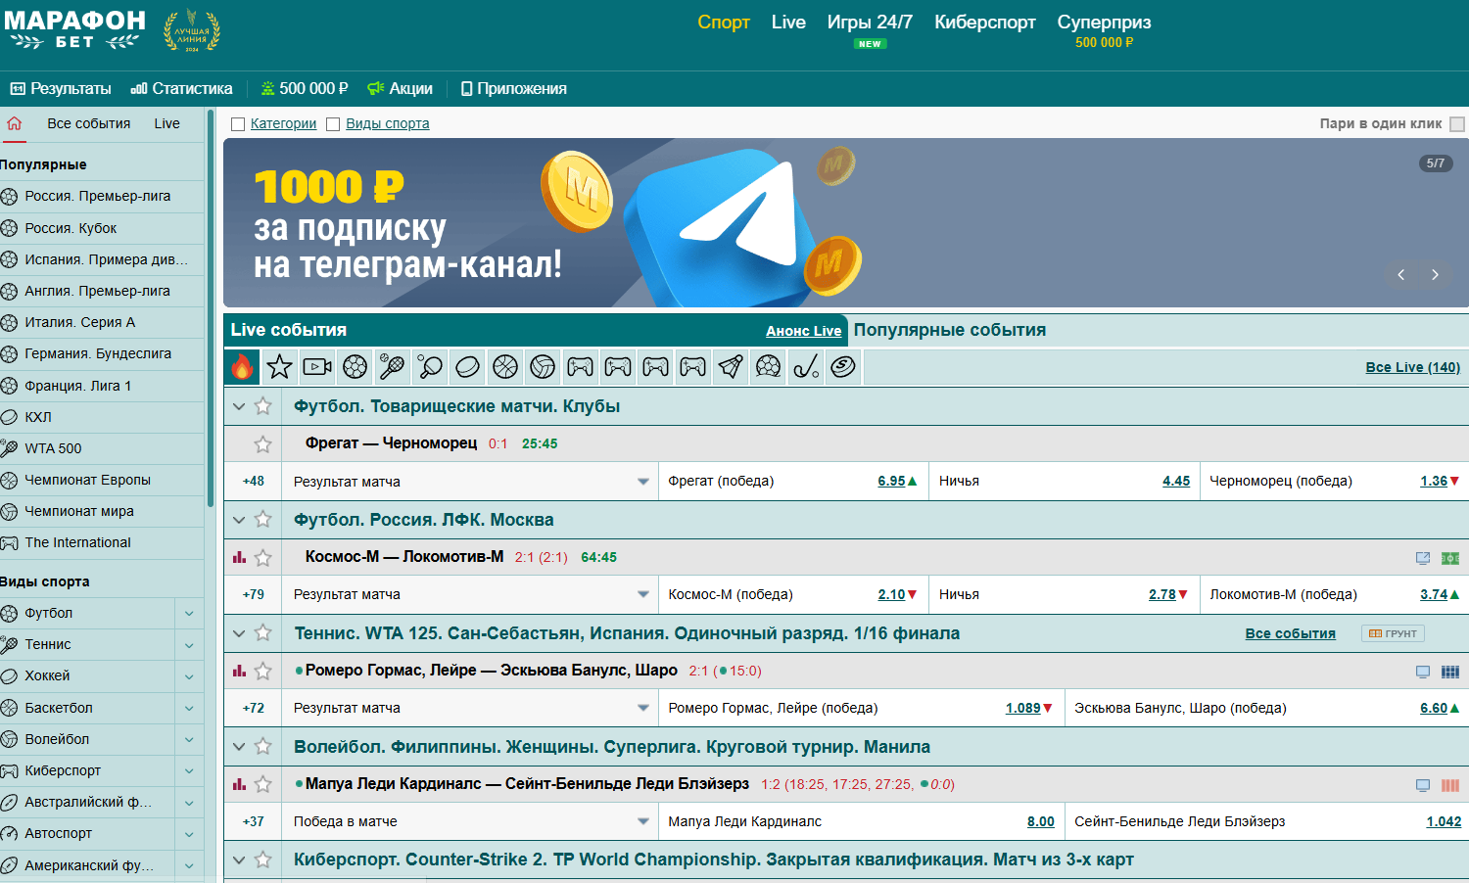
Task: Show previous banner slide with left arrow
Action: (1401, 274)
